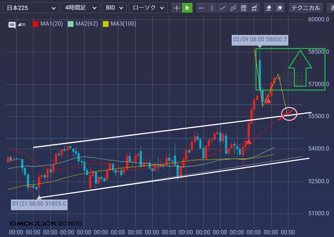
Task: Expand the ローソク chart type dropdown
Action: [x=148, y=8]
